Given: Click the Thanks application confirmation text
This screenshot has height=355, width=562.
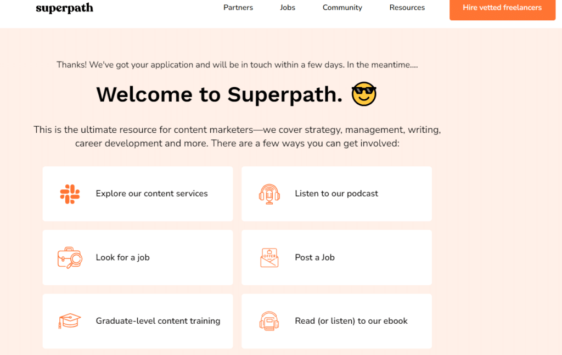Looking at the screenshot, I should (x=237, y=65).
